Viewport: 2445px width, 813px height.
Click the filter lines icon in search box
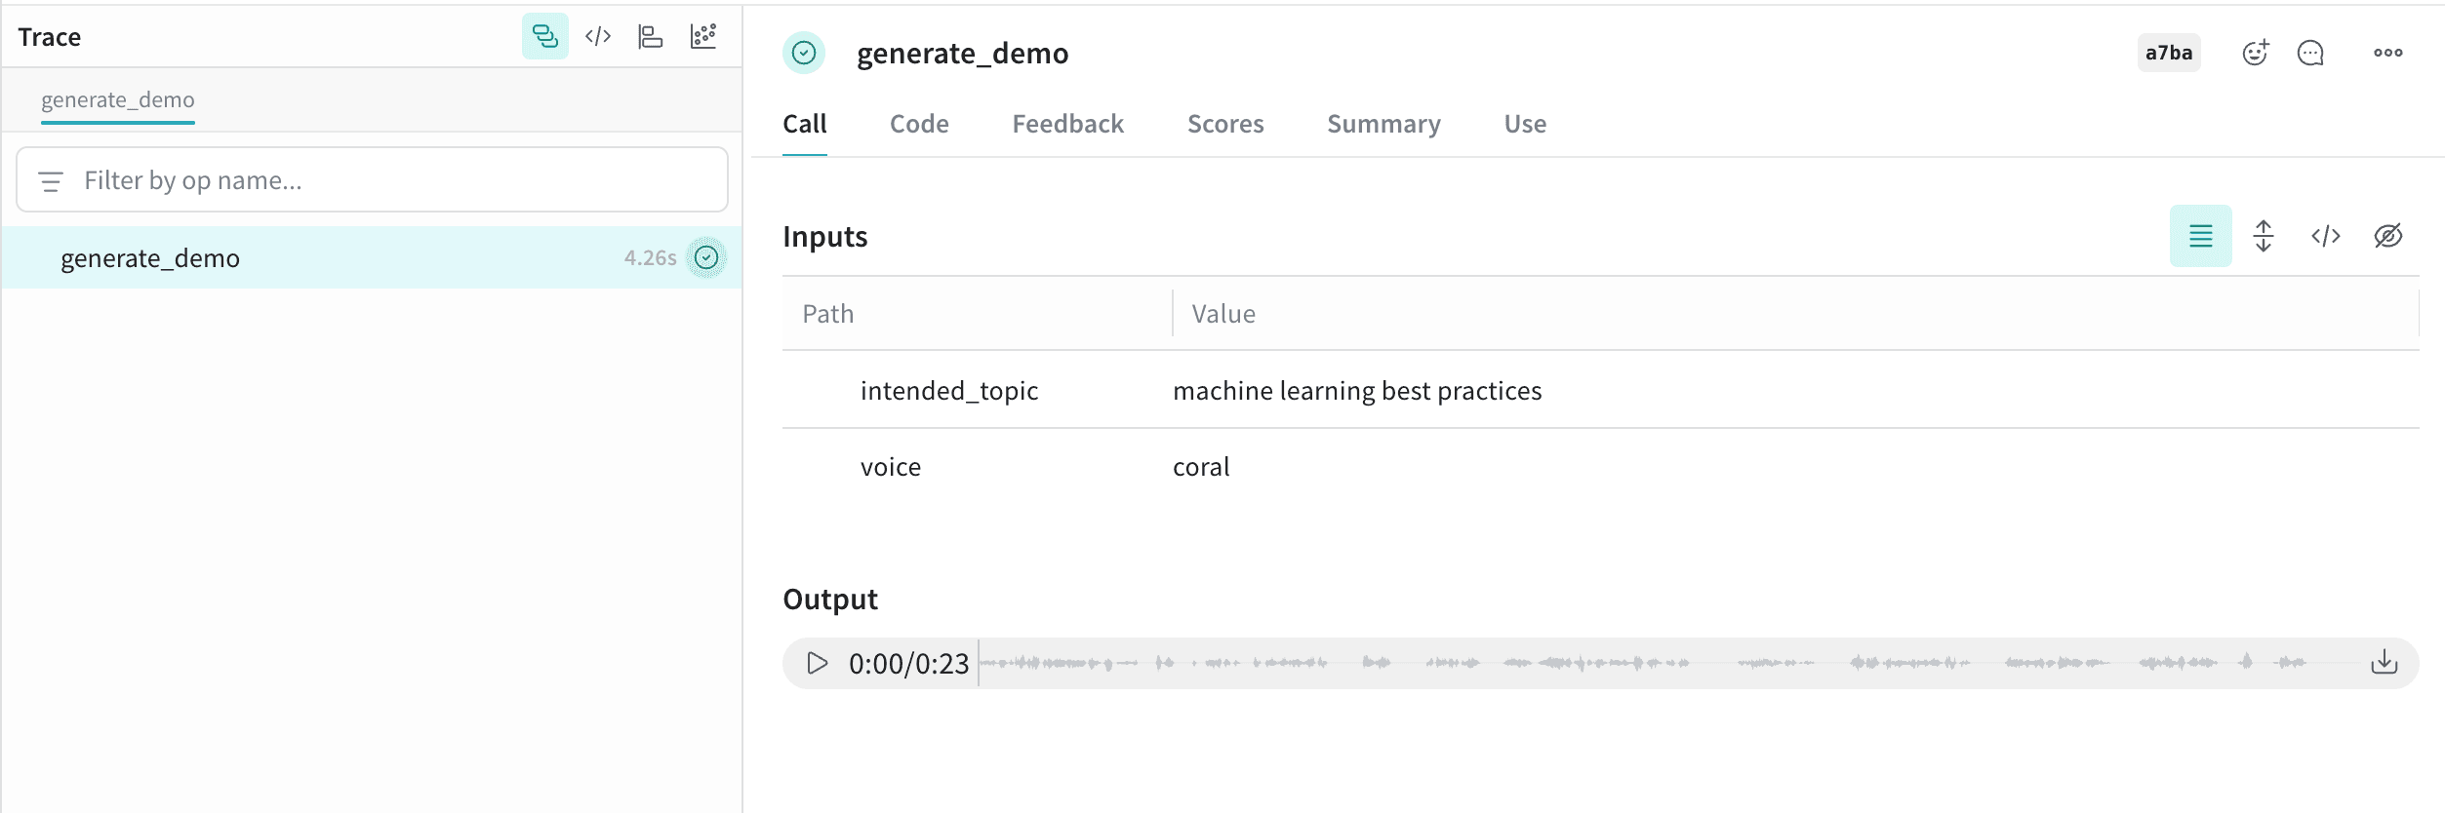click(x=51, y=180)
